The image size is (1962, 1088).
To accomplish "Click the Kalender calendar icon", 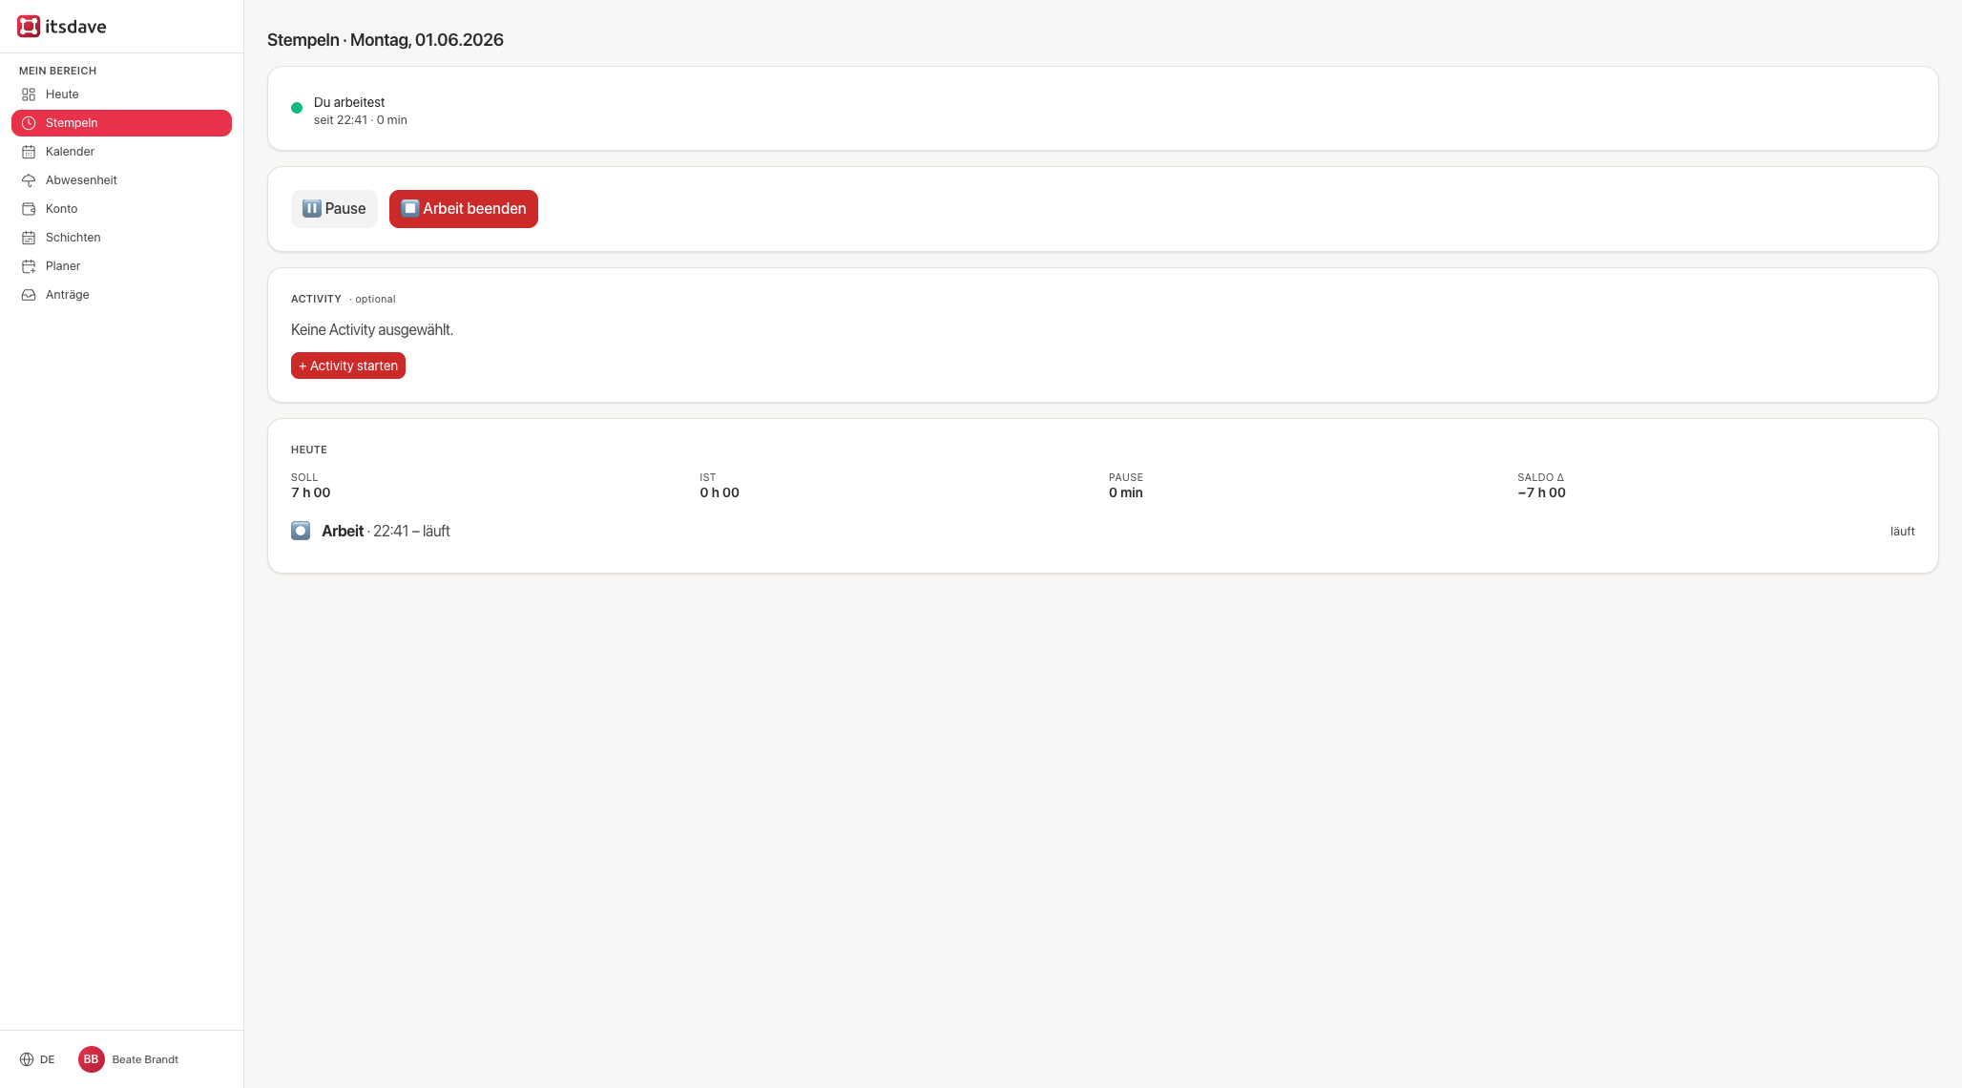I will coord(29,152).
